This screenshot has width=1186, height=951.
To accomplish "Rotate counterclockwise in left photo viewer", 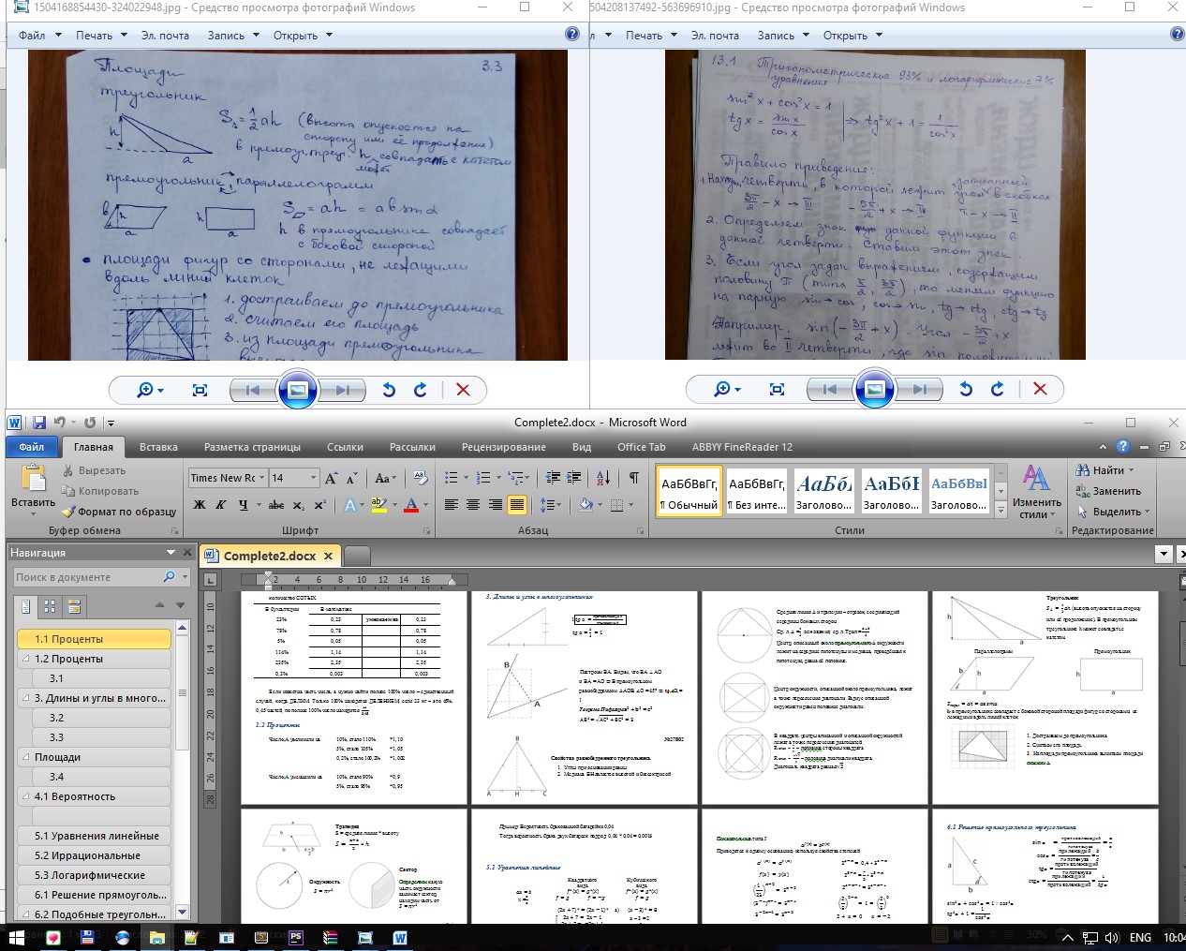I will point(389,390).
